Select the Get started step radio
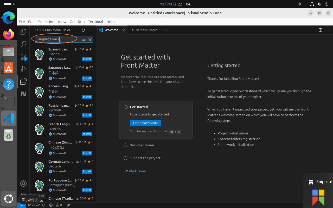The height and width of the screenshot is (208, 333). coord(126,107)
